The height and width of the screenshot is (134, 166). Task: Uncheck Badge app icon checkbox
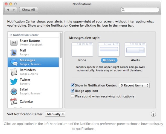coord(72,91)
